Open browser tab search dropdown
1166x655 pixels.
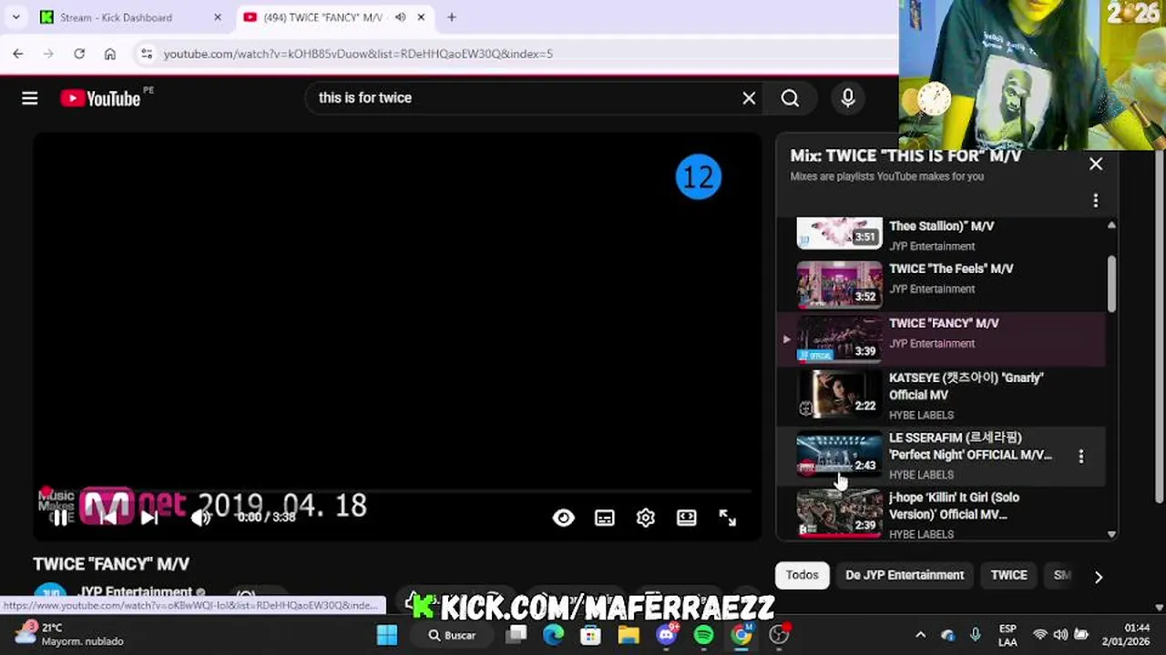pos(15,17)
